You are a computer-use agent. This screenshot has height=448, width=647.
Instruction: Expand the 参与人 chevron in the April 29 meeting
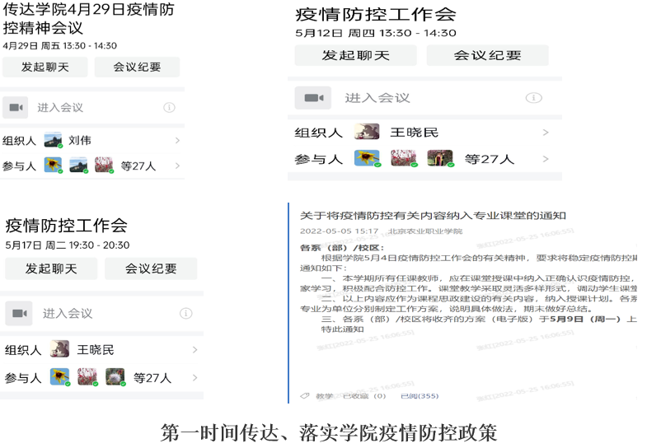coord(177,166)
